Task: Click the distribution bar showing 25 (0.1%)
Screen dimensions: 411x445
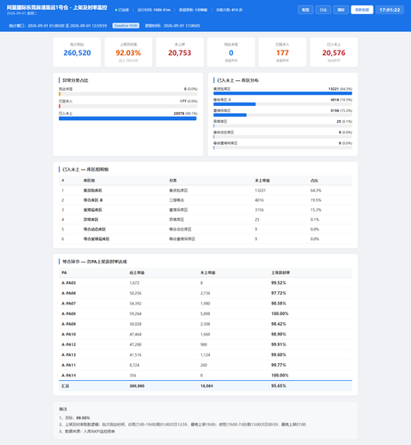Action: click(x=214, y=125)
